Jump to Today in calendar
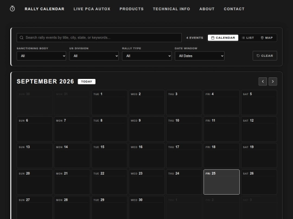 (86, 82)
